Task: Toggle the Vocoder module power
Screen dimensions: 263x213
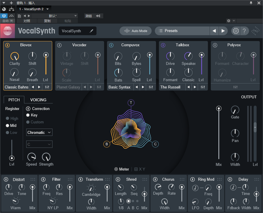Action: (59, 45)
